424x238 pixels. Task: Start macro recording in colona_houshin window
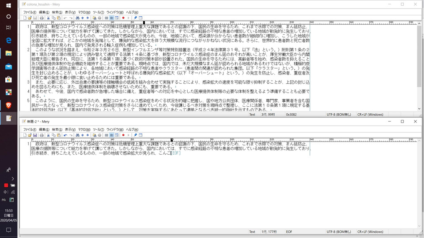(123, 18)
